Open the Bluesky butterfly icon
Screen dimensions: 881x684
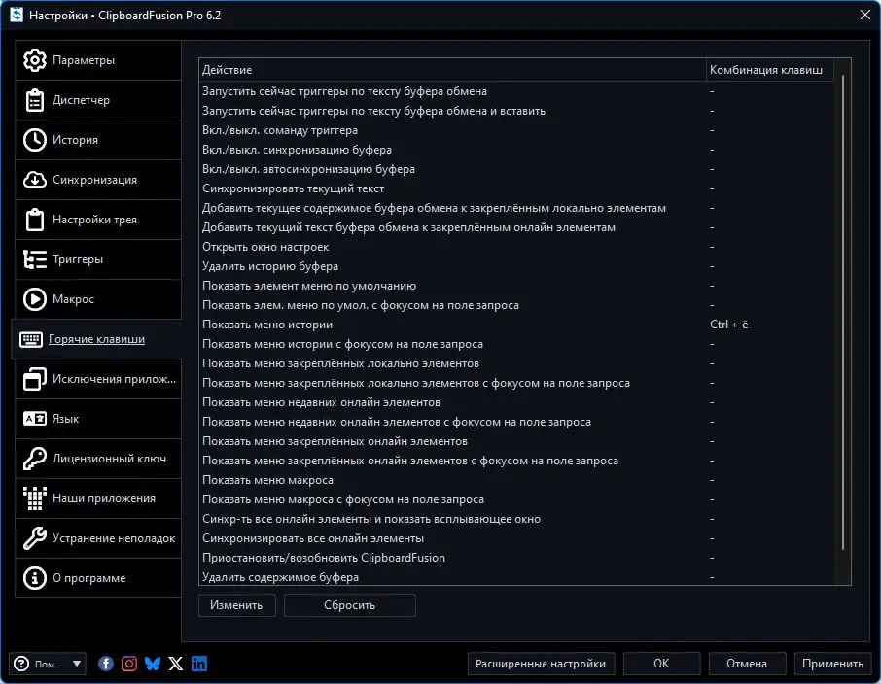click(153, 664)
